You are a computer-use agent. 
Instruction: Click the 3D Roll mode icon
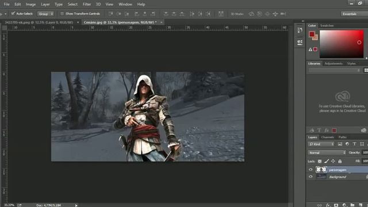(x=259, y=14)
